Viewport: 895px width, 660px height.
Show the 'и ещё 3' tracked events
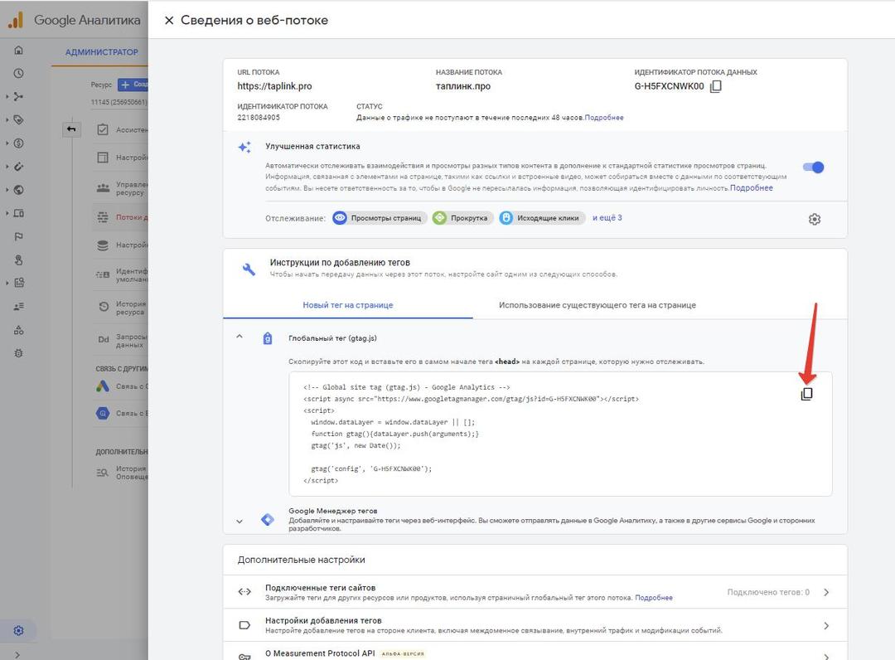(x=607, y=217)
